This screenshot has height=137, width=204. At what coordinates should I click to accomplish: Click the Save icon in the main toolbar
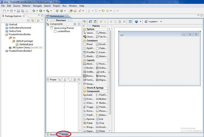pyautogui.click(x=18, y=11)
